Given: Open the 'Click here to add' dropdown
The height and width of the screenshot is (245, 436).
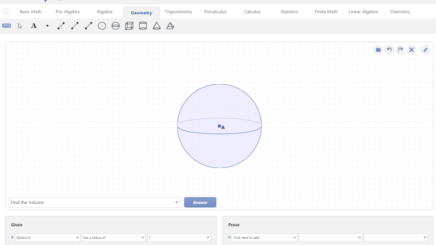Looking at the screenshot, I should 265,238.
